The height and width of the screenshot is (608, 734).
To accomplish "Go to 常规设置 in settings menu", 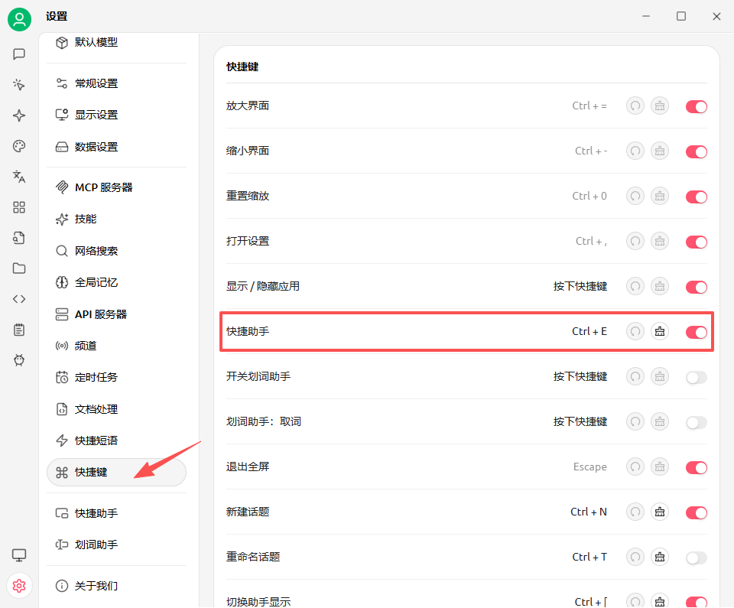I will pos(116,83).
